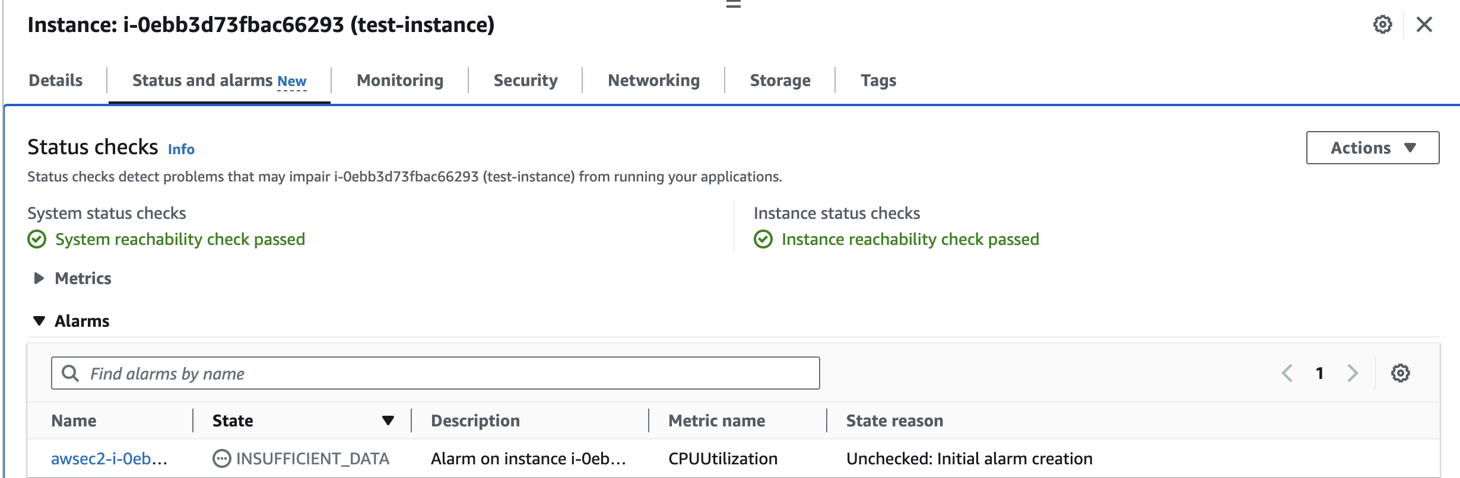Click the alarms table preferences gear

[1400, 373]
